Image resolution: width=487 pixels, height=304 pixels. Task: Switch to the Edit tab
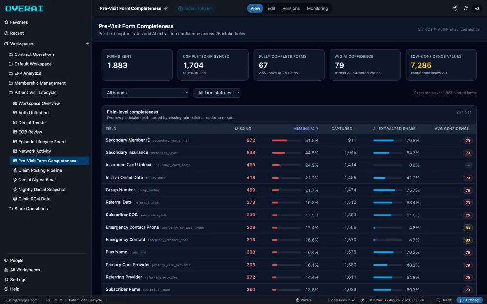tap(271, 8)
